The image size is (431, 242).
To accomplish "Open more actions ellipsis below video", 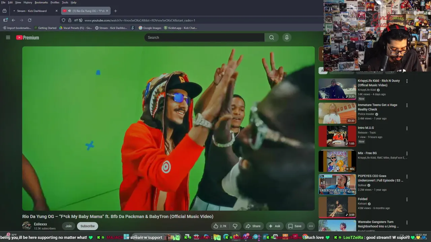I will pyautogui.click(x=311, y=226).
